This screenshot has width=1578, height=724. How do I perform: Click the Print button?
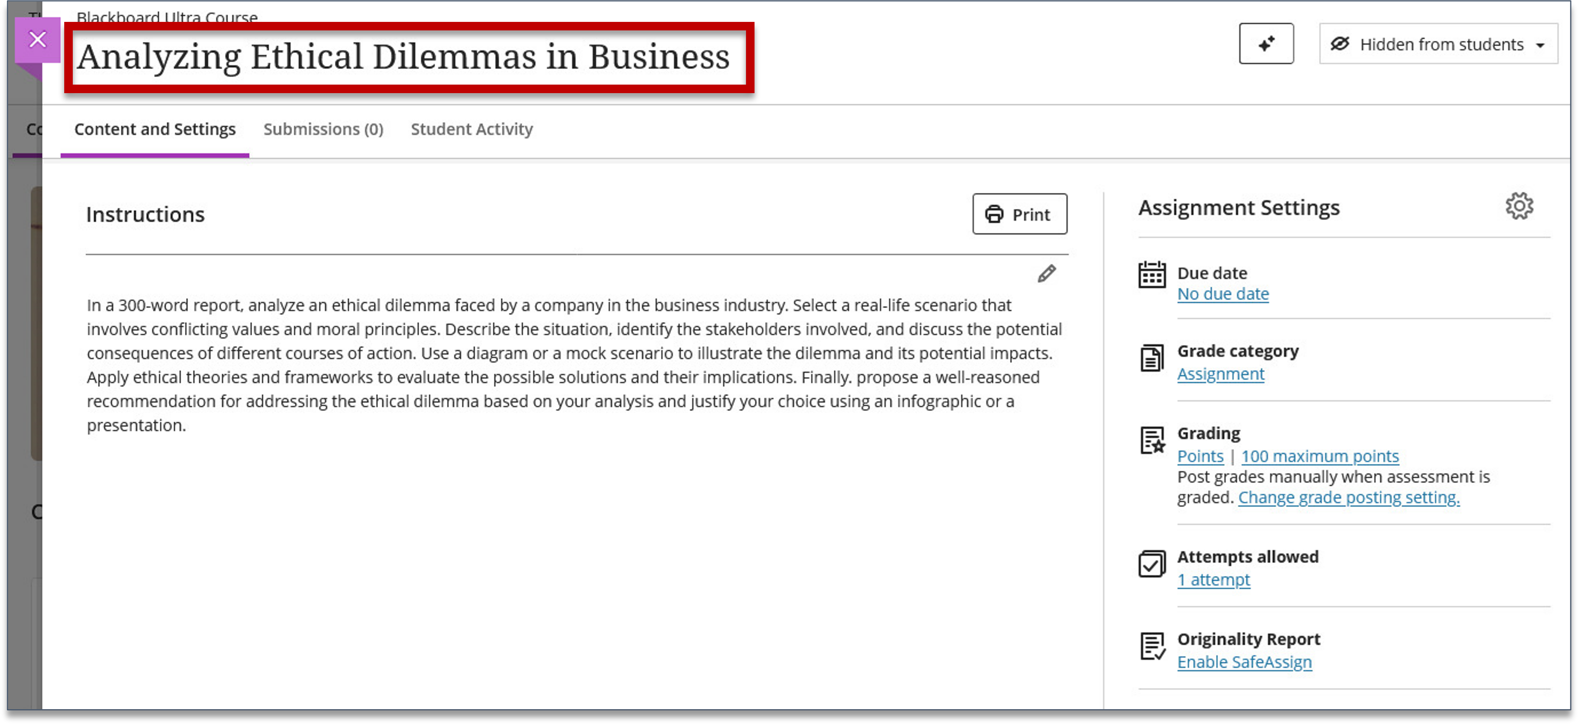tap(1019, 214)
